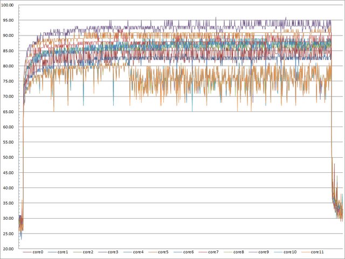Image resolution: width=345 pixels, height=259 pixels.
Task: Click the core8 legend entry
Action: pyautogui.click(x=239, y=252)
